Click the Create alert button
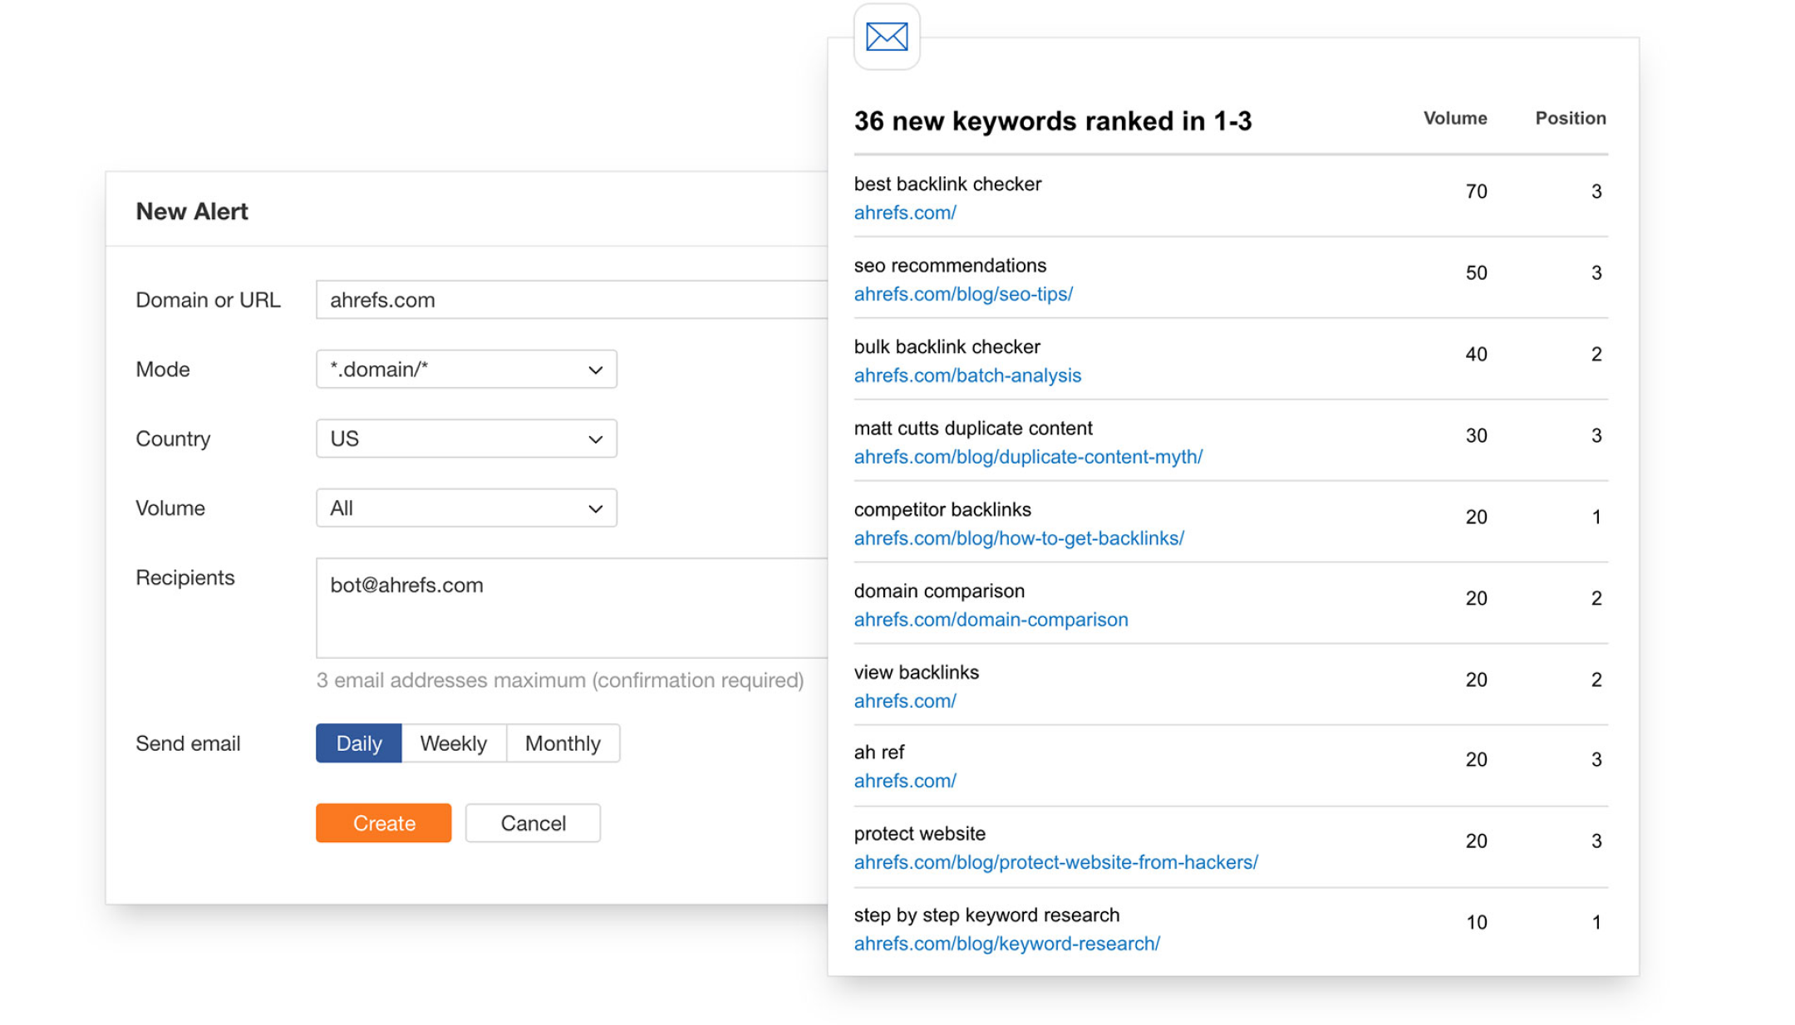1795x1025 pixels. [385, 823]
